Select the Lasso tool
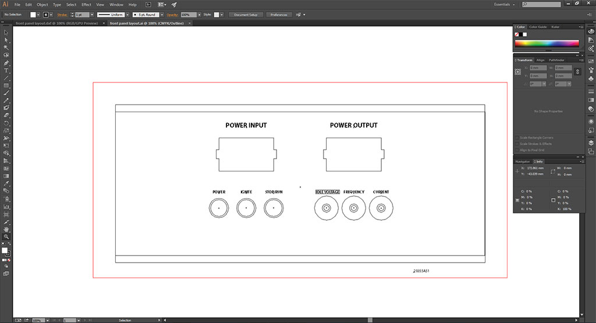This screenshot has height=323, width=596. click(6, 55)
